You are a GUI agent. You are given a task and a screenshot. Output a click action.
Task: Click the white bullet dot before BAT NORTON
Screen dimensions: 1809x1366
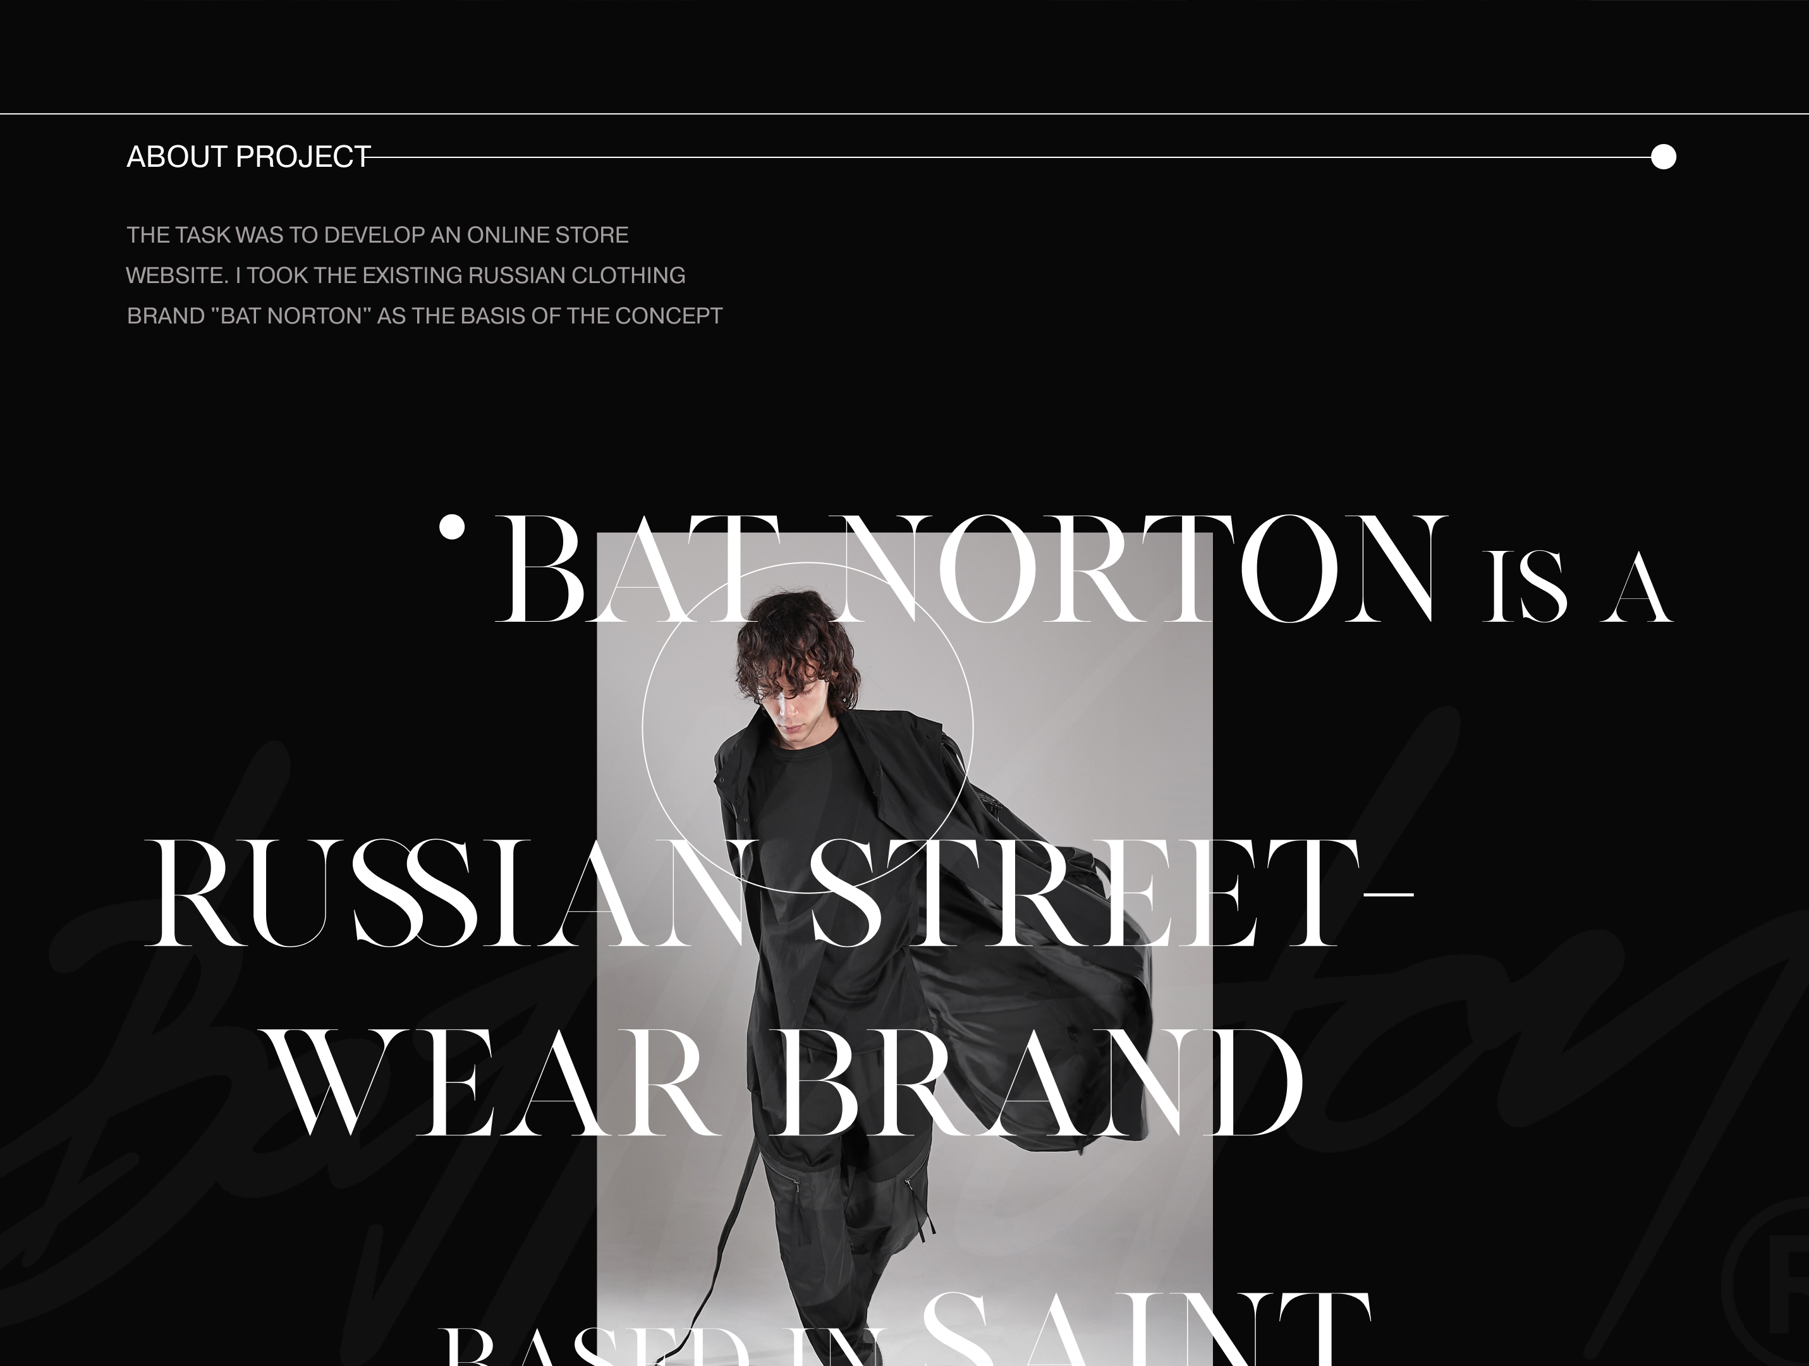coord(451,526)
